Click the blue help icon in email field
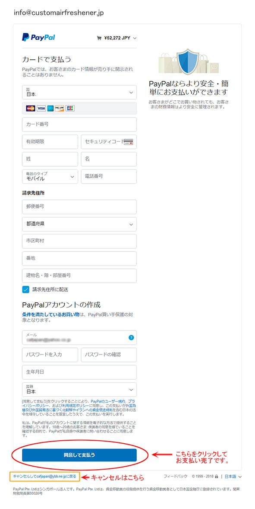 click(131, 338)
